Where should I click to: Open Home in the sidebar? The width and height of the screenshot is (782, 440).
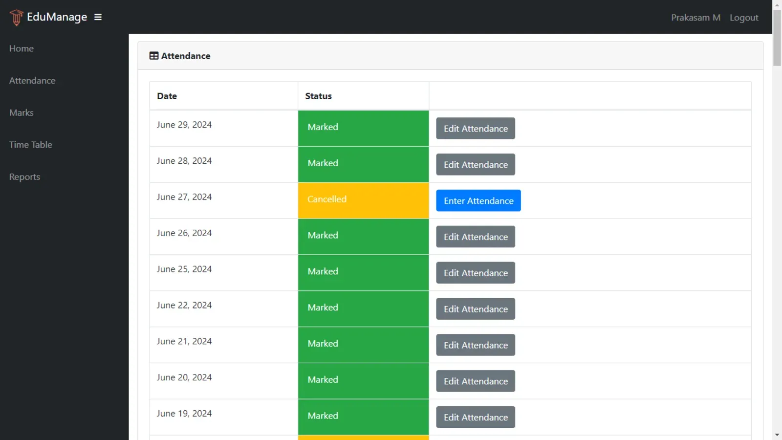[x=22, y=48]
